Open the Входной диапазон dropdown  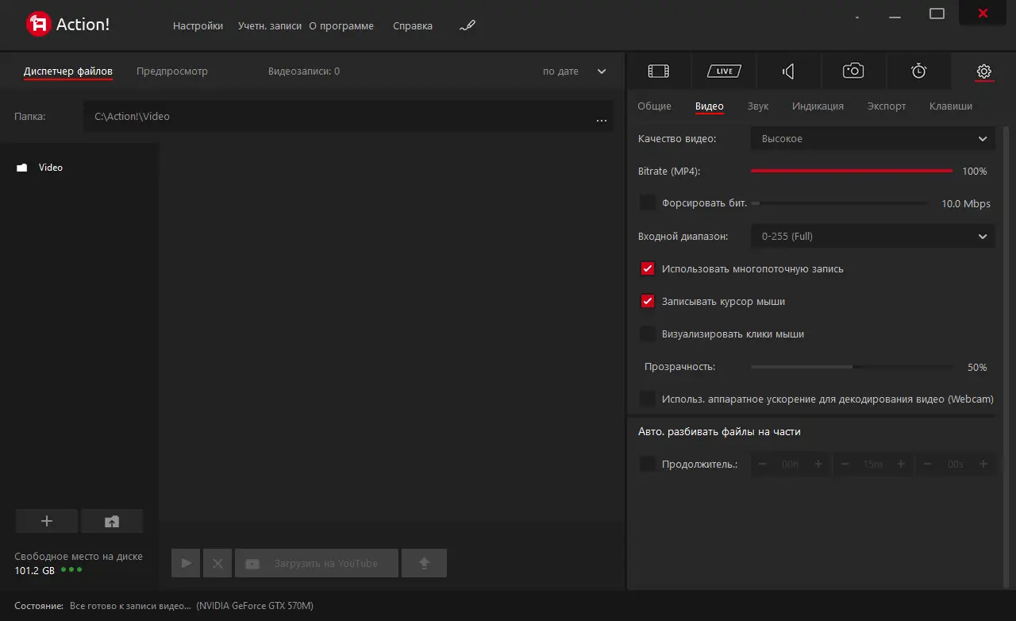pos(872,236)
